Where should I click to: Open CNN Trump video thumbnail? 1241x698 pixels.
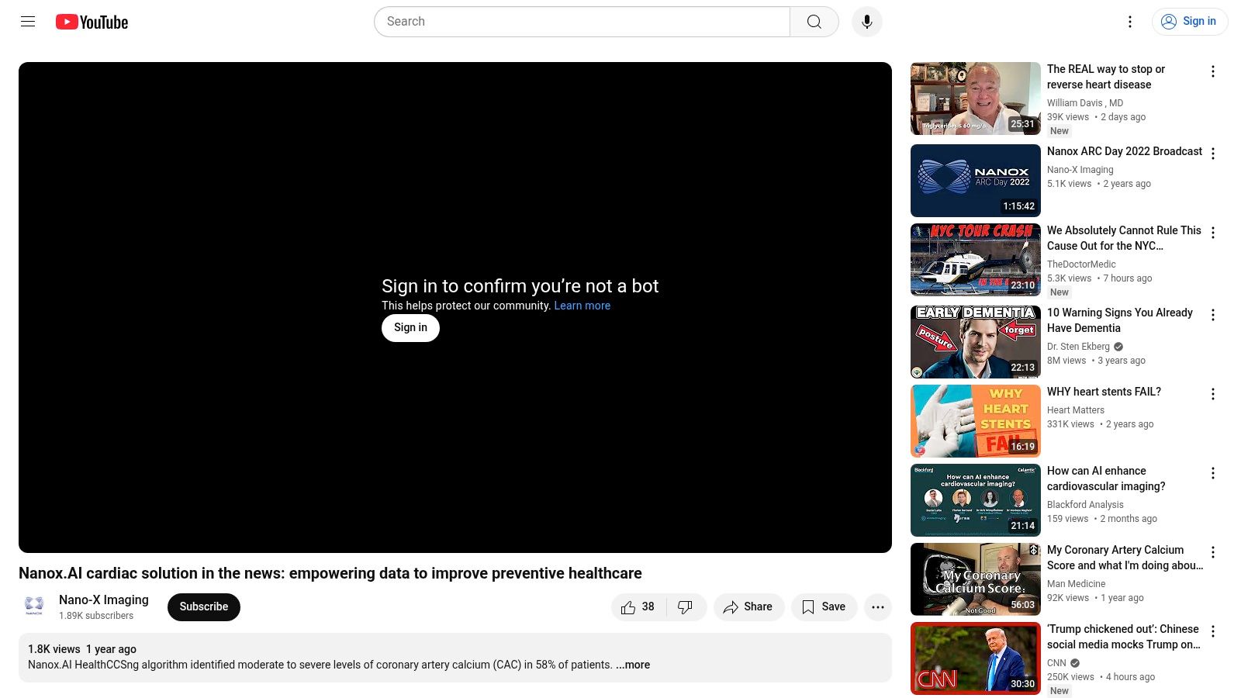pyautogui.click(x=976, y=658)
